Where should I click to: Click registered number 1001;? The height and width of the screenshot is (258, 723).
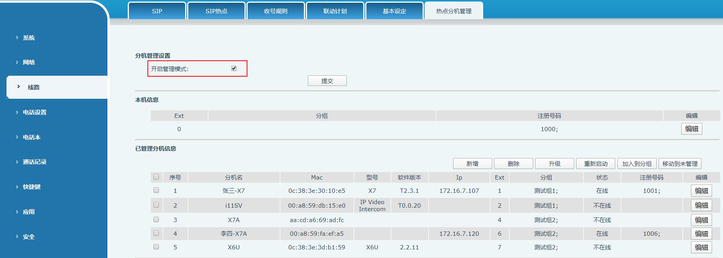pyautogui.click(x=652, y=191)
